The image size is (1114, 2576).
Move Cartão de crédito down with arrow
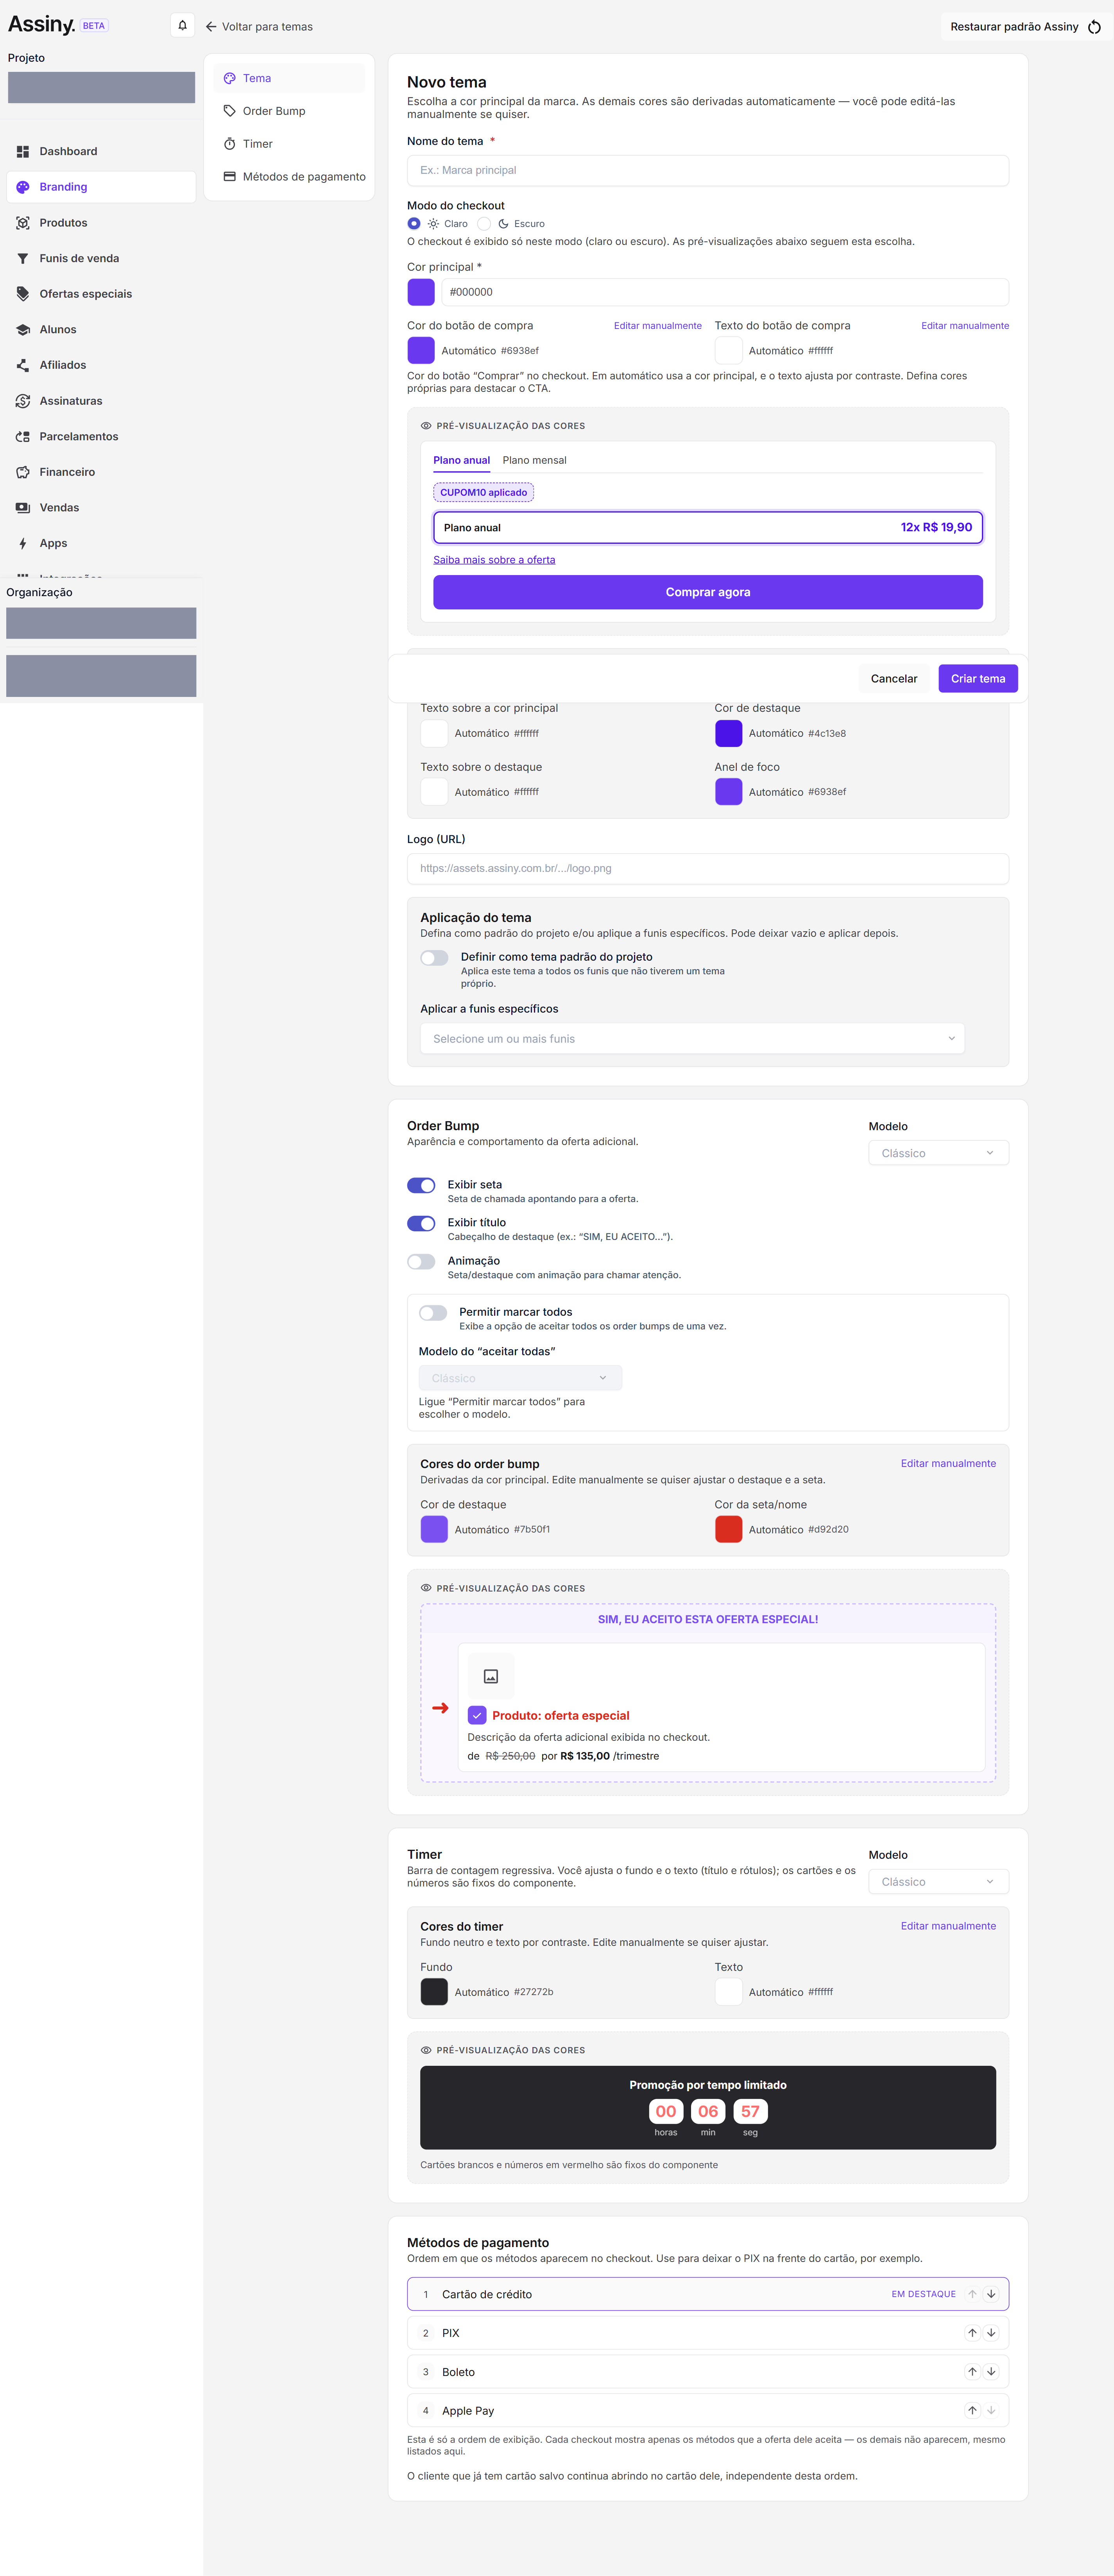click(991, 2294)
